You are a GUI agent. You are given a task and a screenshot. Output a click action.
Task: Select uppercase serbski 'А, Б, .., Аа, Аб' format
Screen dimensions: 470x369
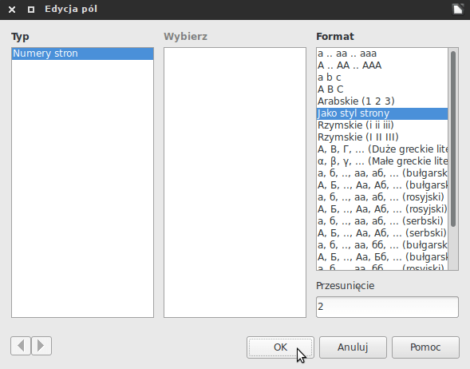pos(382,233)
